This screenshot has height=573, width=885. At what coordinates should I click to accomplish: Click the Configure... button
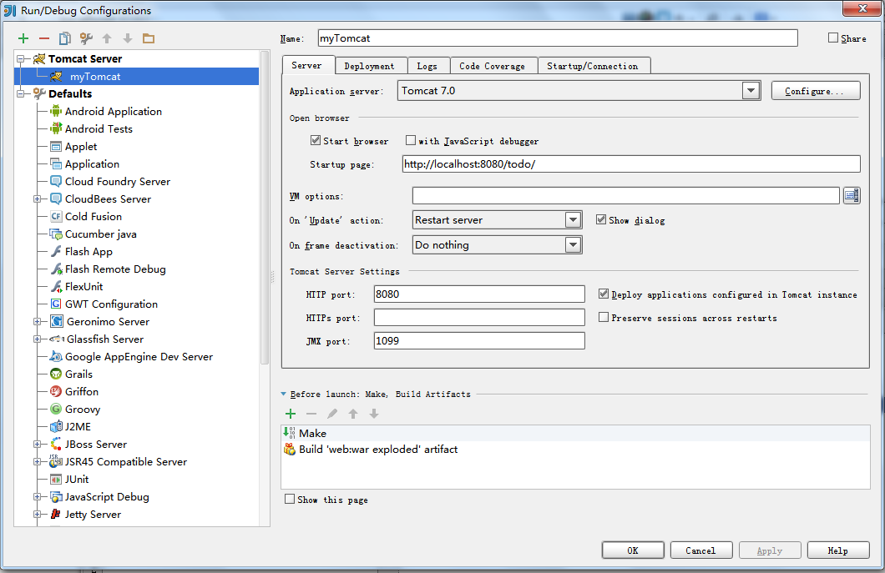pyautogui.click(x=816, y=91)
